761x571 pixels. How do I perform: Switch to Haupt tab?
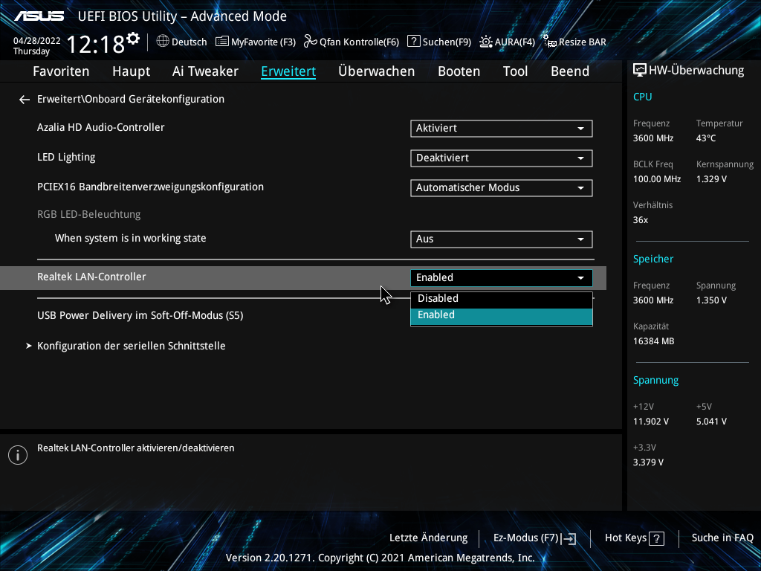(131, 71)
